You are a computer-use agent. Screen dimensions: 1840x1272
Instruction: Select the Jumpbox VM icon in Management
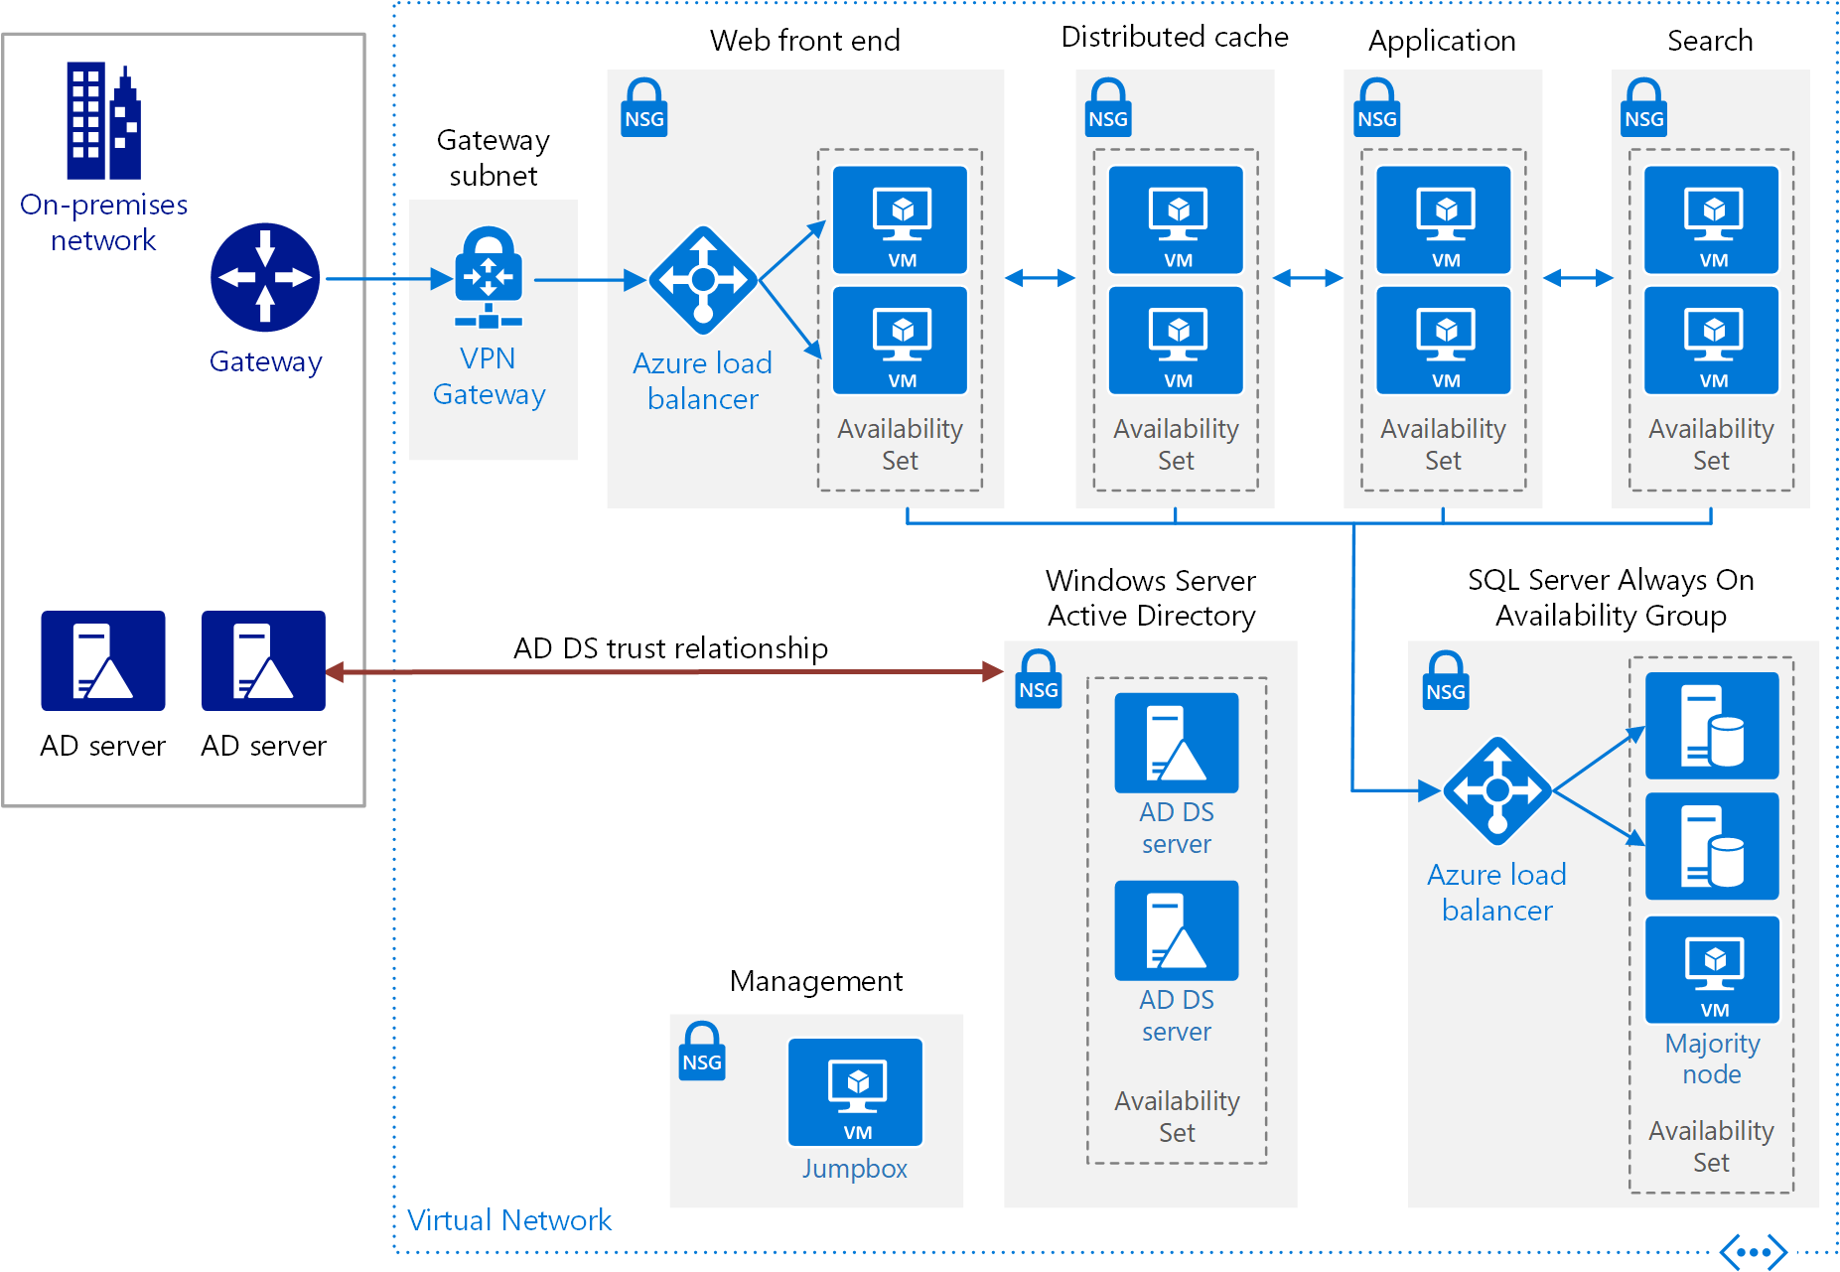click(x=854, y=1092)
